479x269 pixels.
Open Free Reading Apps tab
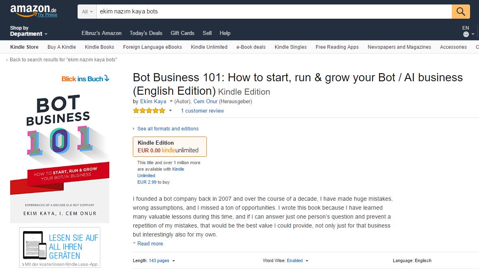point(337,47)
